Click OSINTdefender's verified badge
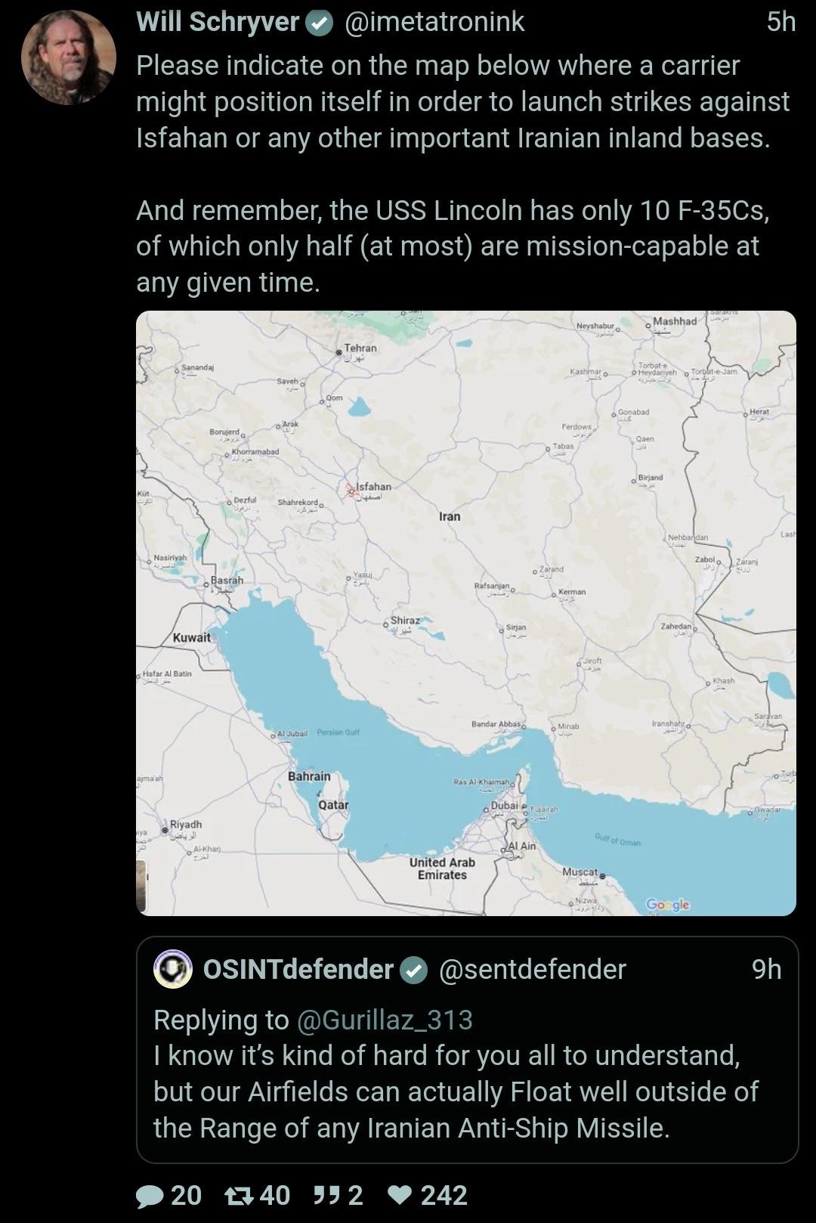Viewport: 816px width, 1223px height. (x=414, y=970)
